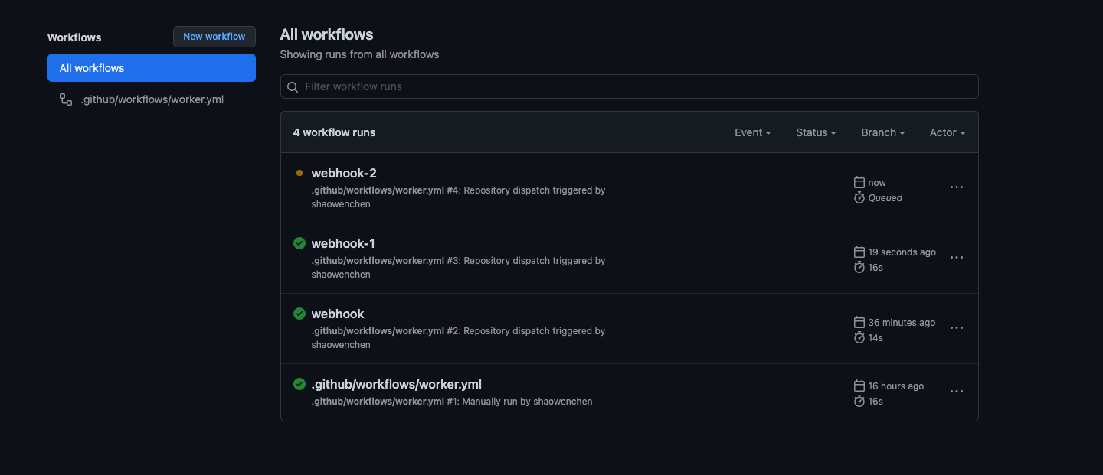Open the Branch filter dropdown
The image size is (1103, 475).
882,132
